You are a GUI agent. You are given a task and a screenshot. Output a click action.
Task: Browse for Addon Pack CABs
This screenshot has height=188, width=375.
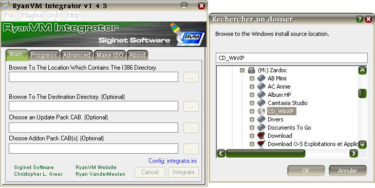(191, 149)
